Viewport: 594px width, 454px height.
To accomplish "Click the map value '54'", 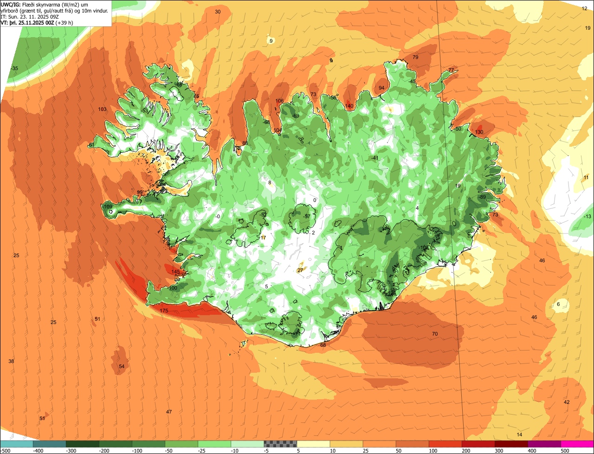I will [x=122, y=367].
